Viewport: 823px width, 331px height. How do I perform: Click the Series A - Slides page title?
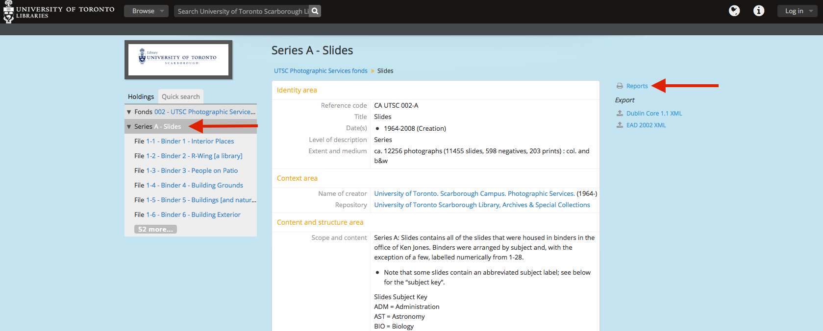312,50
